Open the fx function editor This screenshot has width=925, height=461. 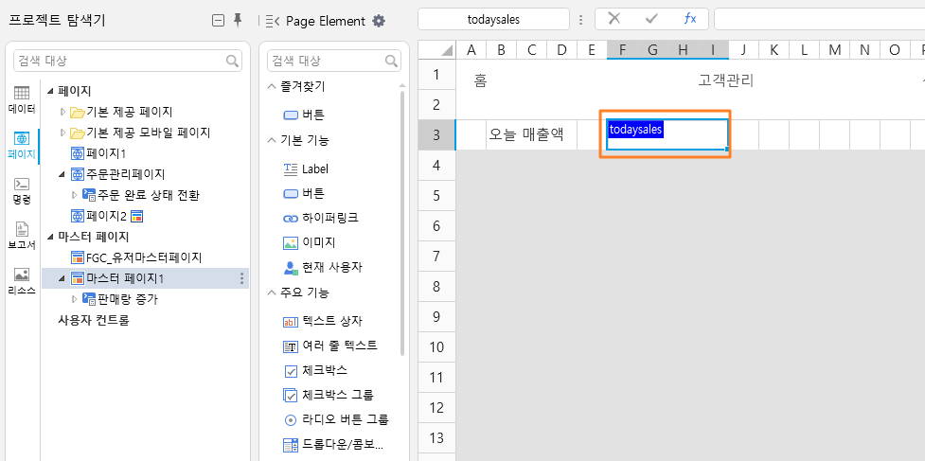[x=689, y=19]
